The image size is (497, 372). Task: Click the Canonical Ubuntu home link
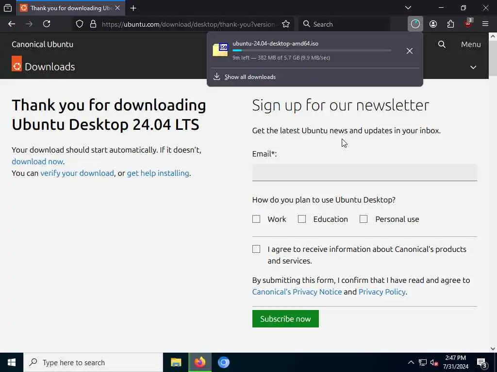point(43,44)
